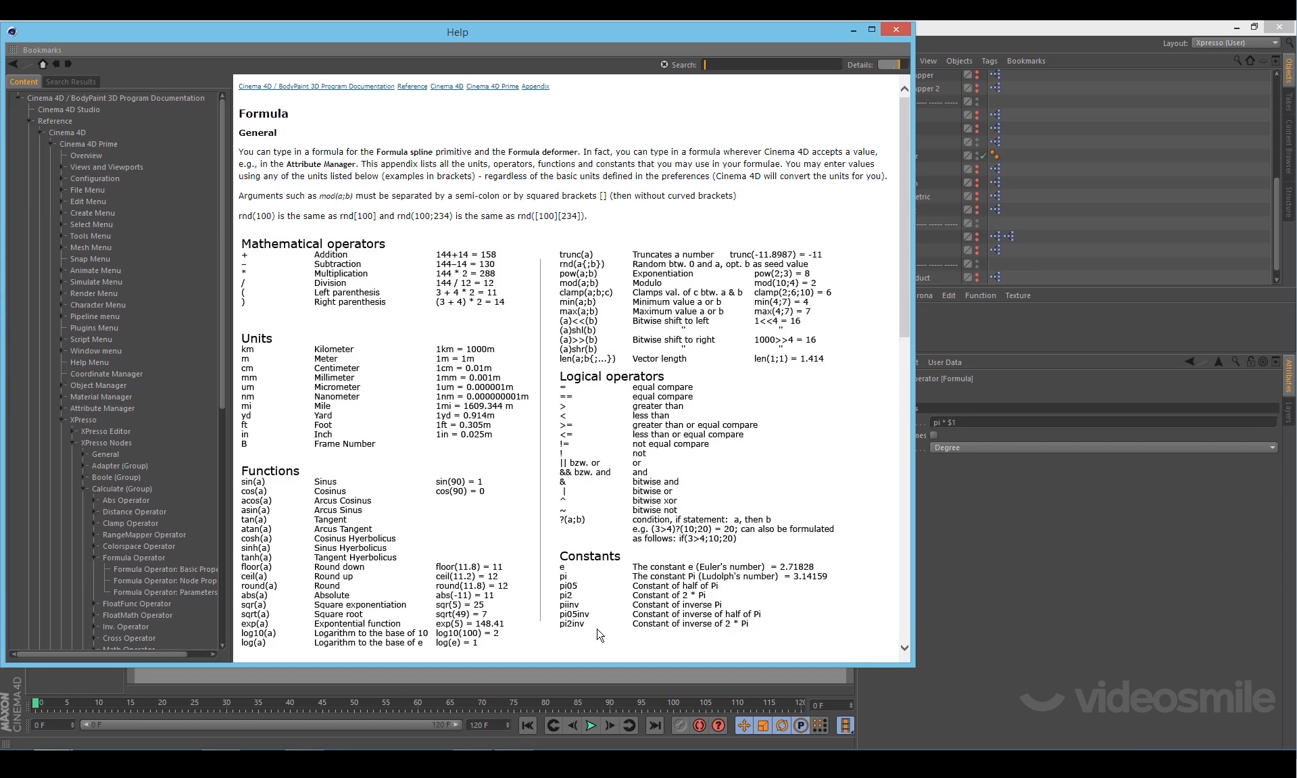The height and width of the screenshot is (778, 1297).
Task: Search icon in Object Manager
Action: tap(1237, 61)
